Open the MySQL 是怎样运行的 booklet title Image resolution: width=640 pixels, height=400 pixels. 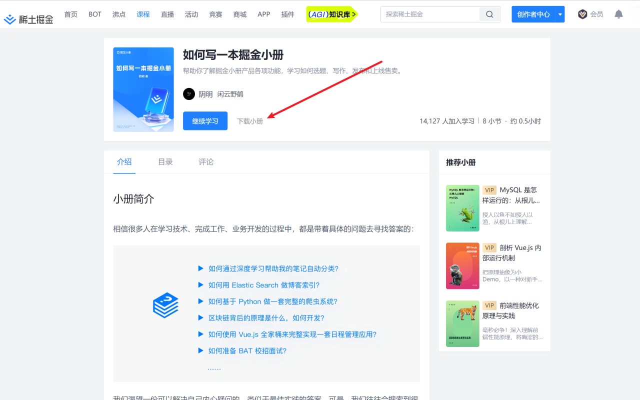click(x=511, y=195)
